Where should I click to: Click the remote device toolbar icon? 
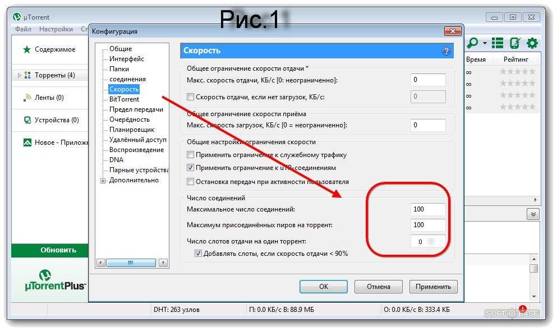[515, 43]
